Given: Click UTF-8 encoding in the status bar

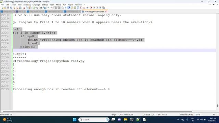Looking at the screenshot, I should [x=198, y=115].
